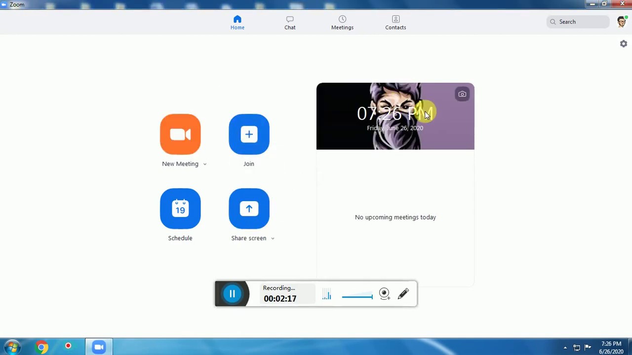The height and width of the screenshot is (355, 632).
Task: Show hidden system tray icons
Action: pos(565,348)
